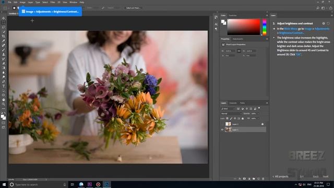
Task: Click the Select and Mask button
Action: [133, 8]
